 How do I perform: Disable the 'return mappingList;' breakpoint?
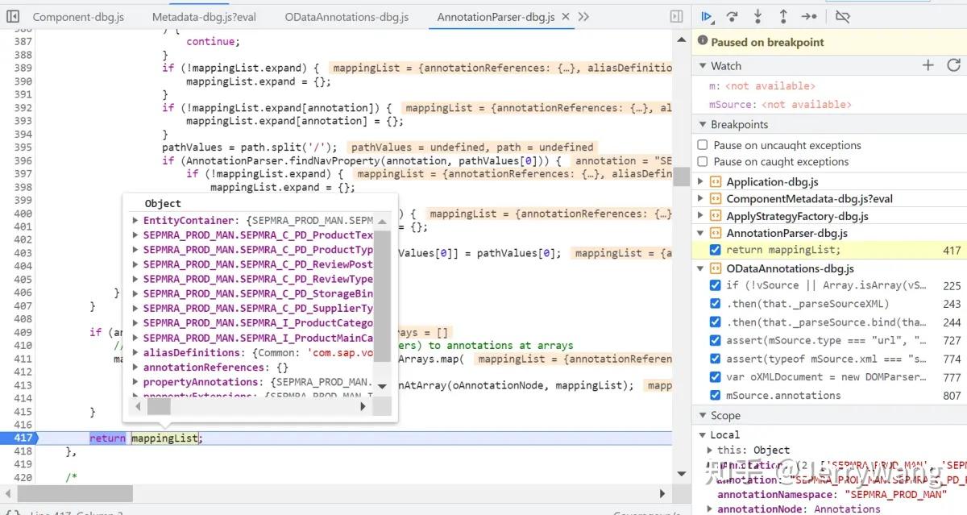pyautogui.click(x=714, y=249)
